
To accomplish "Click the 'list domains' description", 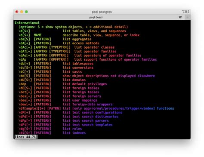I will pyautogui.click(x=74, y=80).
